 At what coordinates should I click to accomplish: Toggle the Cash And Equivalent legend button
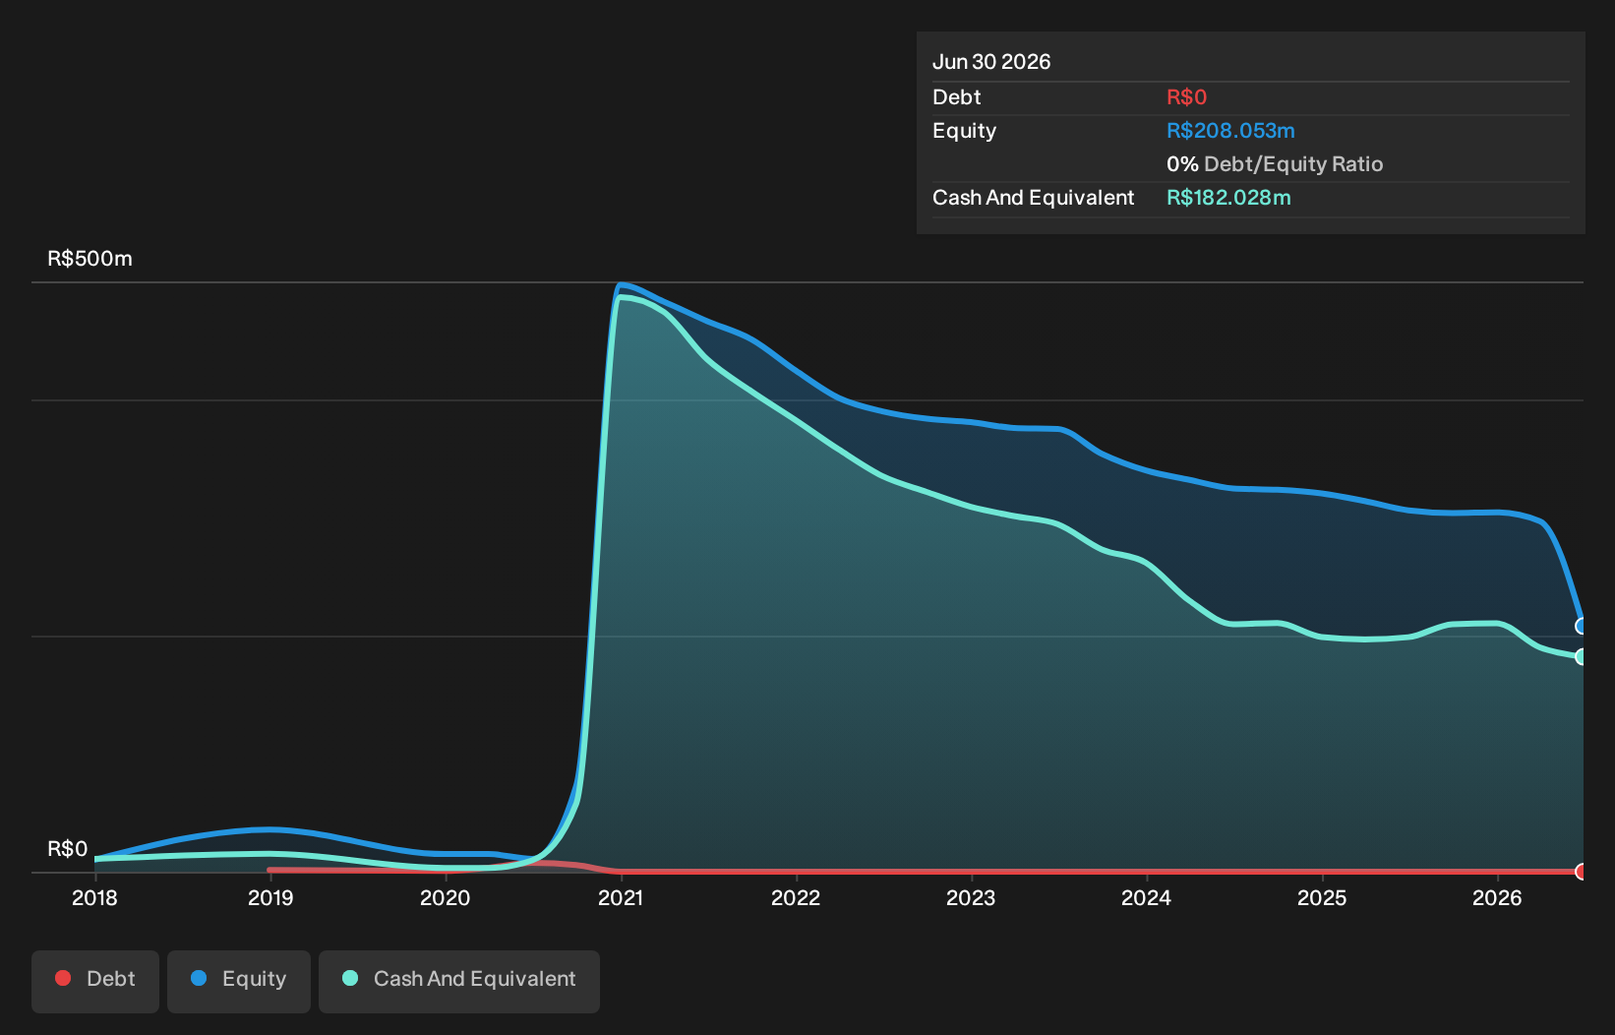tap(459, 981)
